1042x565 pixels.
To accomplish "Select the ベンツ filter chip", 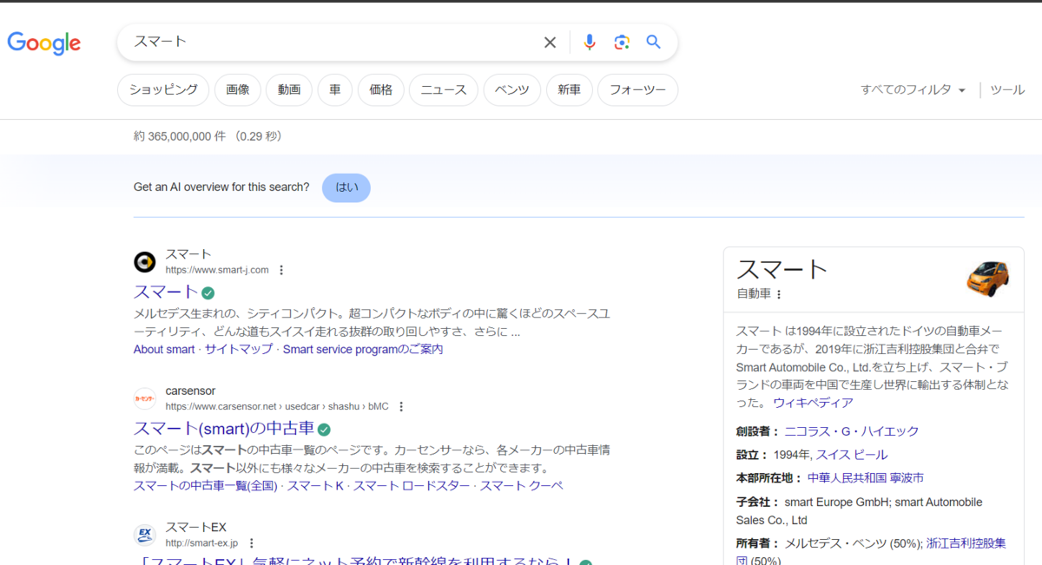I will [512, 89].
